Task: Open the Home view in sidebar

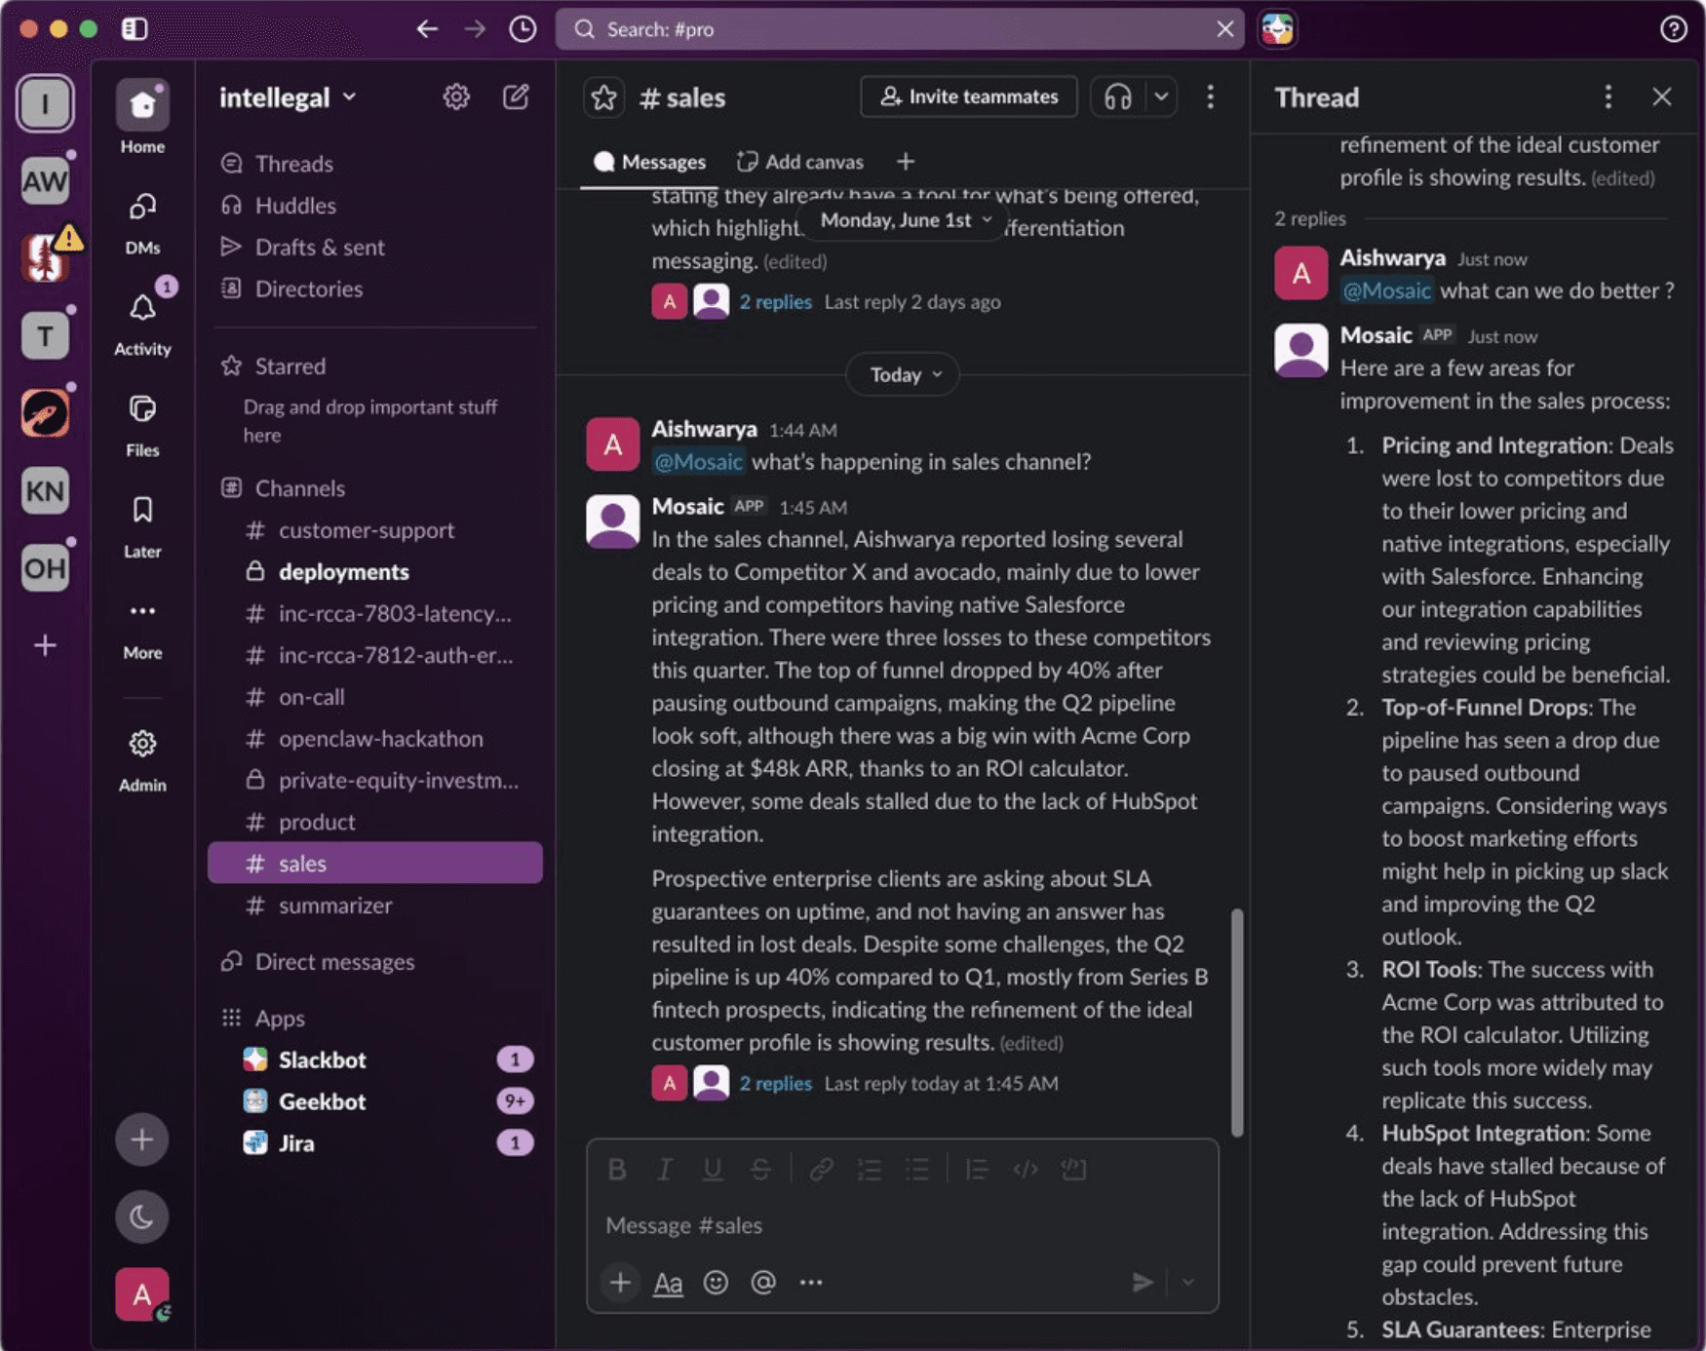Action: click(x=142, y=118)
